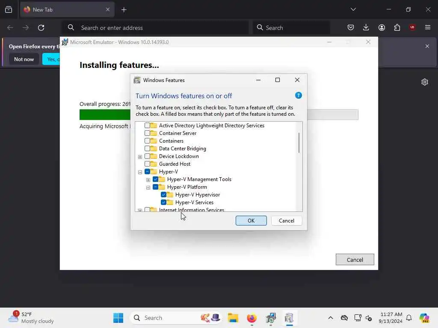Viewport: 438px width, 328px height.
Task: Open the Firefox downloads icon
Action: 366,27
